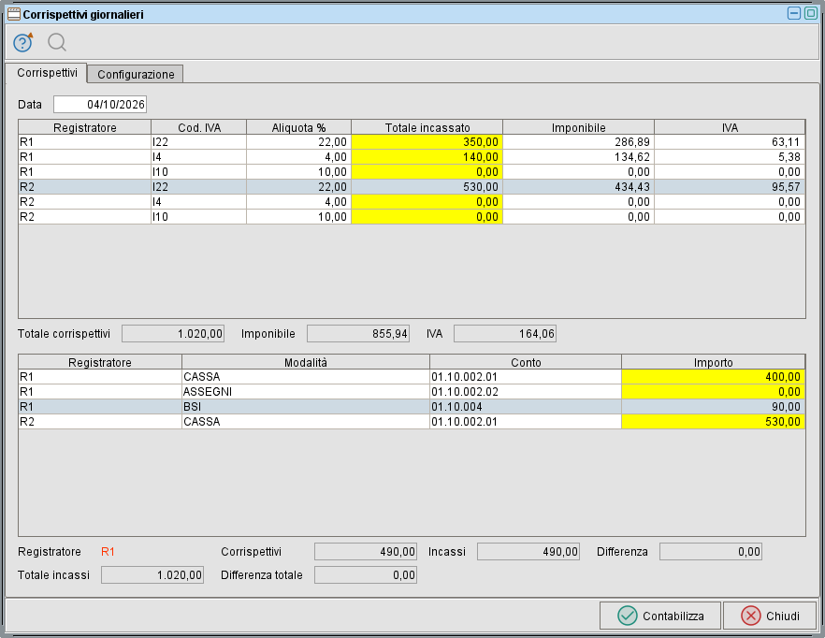Click the Aliquota % column header
825x638 pixels.
tap(299, 127)
